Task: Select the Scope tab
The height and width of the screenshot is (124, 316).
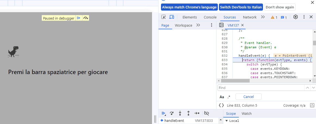Action: [x=231, y=113]
